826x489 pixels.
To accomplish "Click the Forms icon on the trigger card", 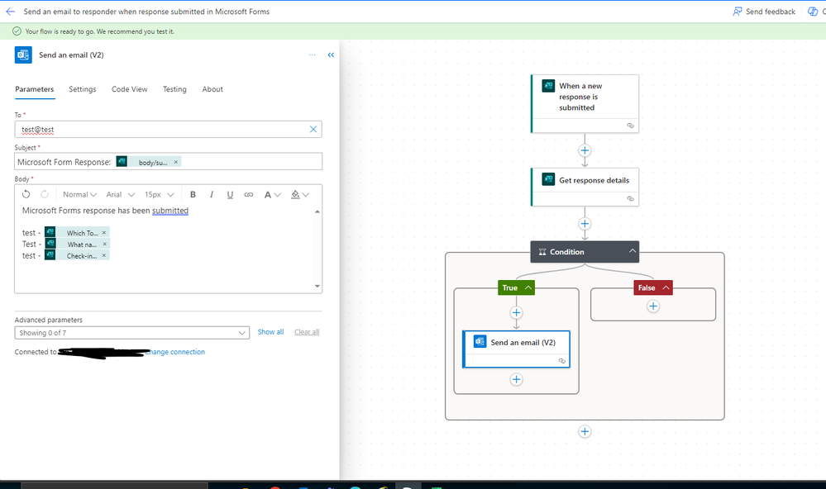I will click(548, 86).
